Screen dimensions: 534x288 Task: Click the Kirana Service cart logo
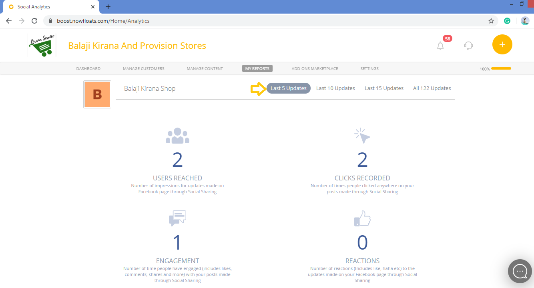pyautogui.click(x=42, y=45)
